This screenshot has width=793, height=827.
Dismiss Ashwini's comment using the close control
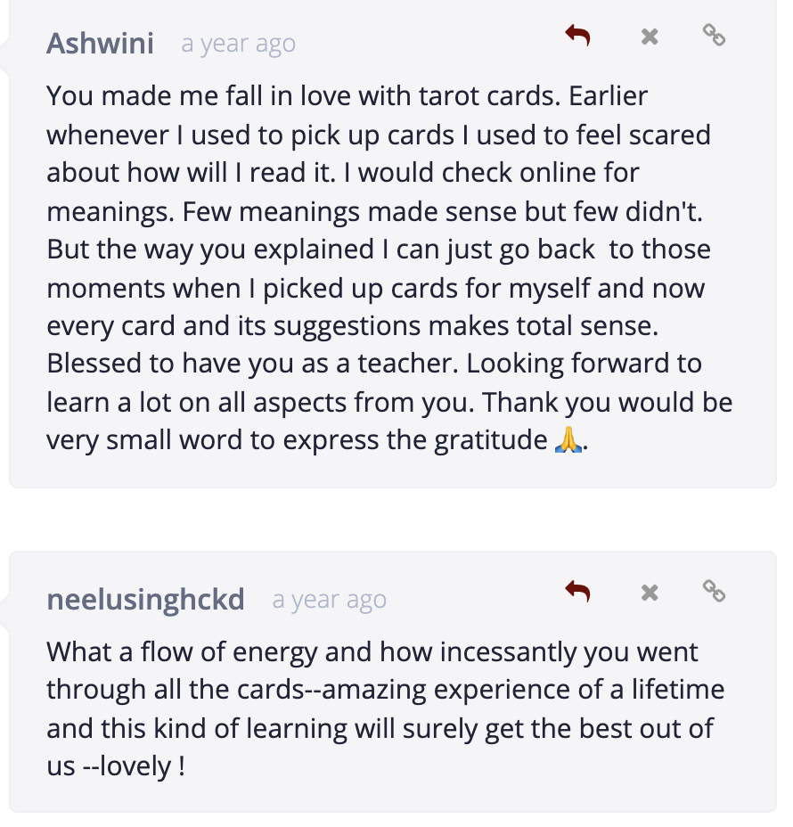pos(648,37)
